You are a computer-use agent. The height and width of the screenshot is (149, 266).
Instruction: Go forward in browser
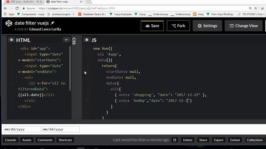[x=11, y=8]
